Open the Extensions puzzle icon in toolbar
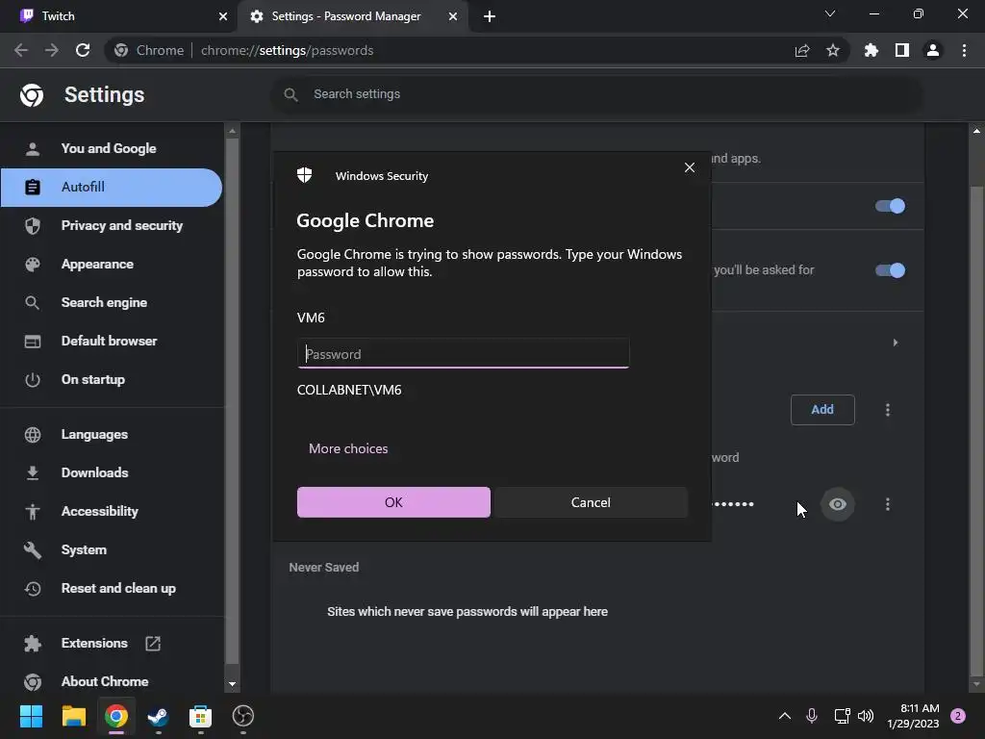Viewport: 985px width, 739px height. (871, 50)
